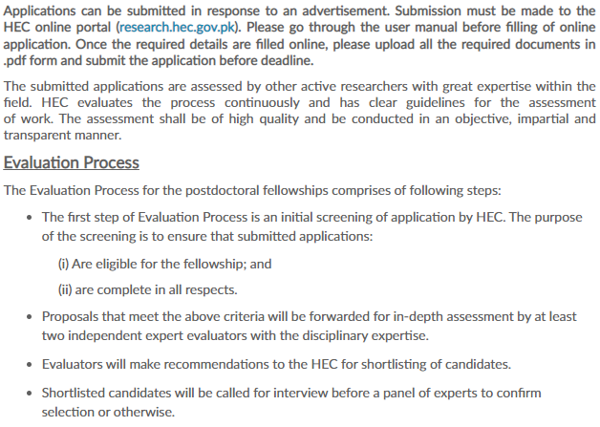Screen dimensions: 600x427
Task: Click the bullet about Shortlisted candidates interview
Action: [291, 402]
